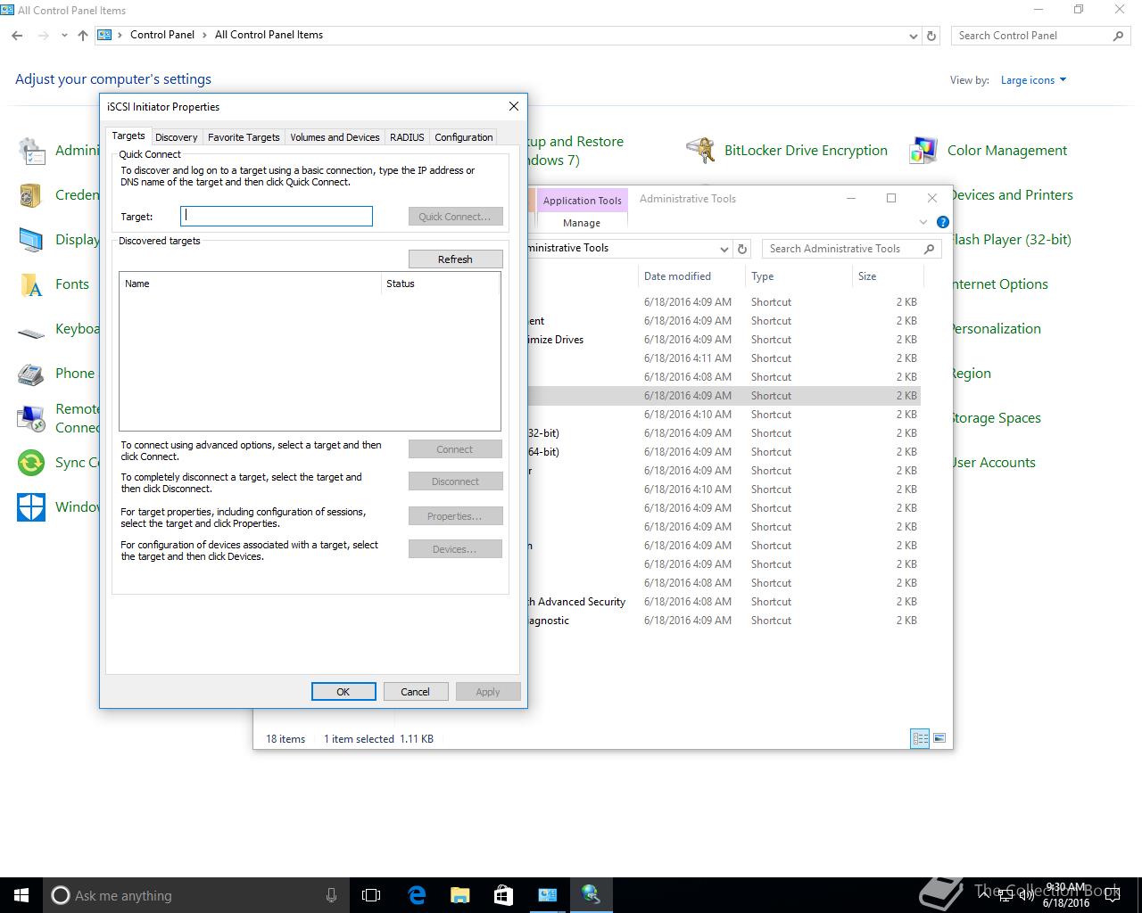Expand the ribbon in Administrative Tools window

(923, 222)
